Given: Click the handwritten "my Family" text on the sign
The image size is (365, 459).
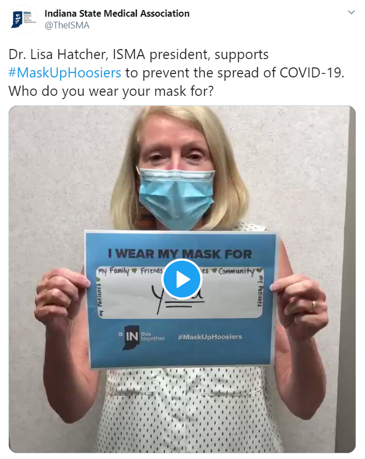Looking at the screenshot, I should [114, 271].
